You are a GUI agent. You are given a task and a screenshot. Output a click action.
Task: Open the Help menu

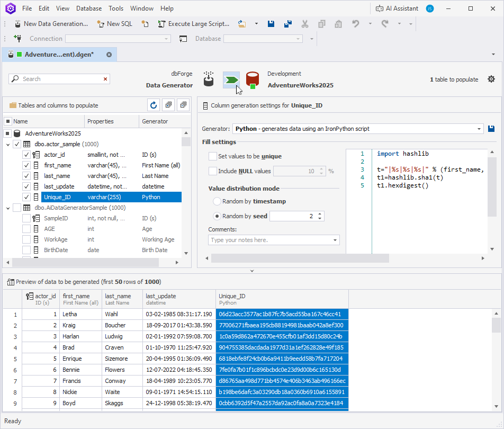pyautogui.click(x=167, y=8)
